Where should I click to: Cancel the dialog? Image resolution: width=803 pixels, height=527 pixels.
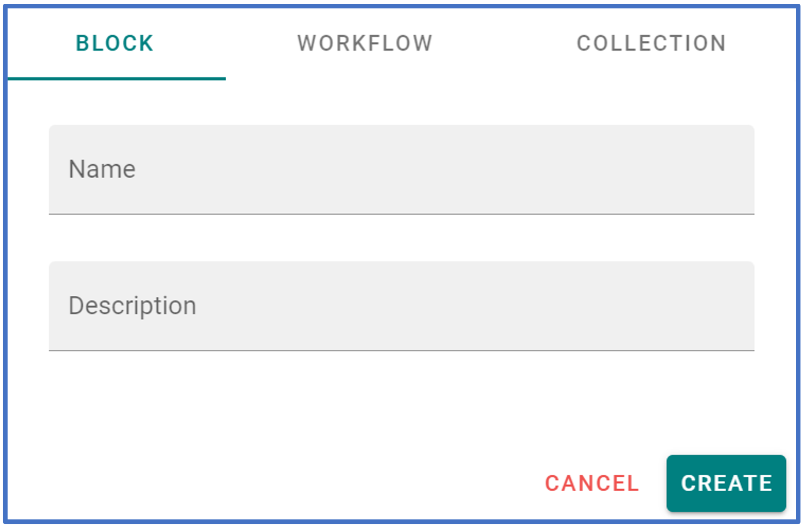tap(592, 483)
